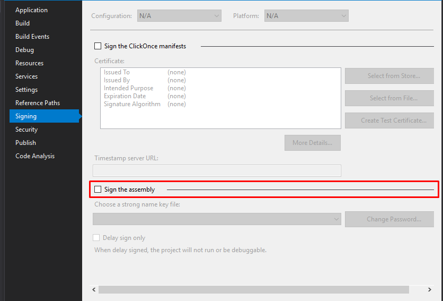443x301 pixels.
Task: Switch to the Settings tab
Action: point(26,90)
